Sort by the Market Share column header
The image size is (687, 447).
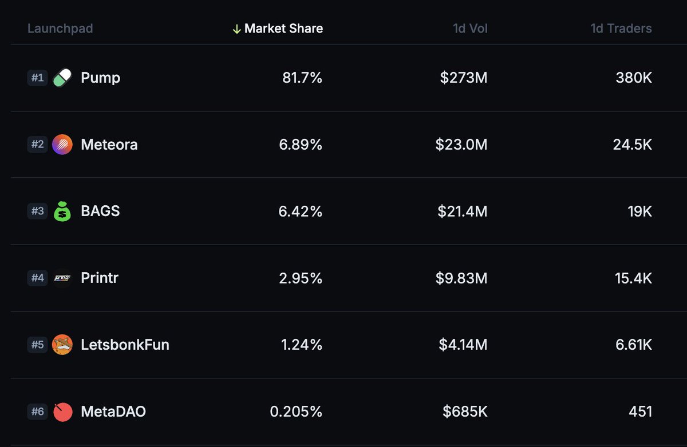coord(283,29)
